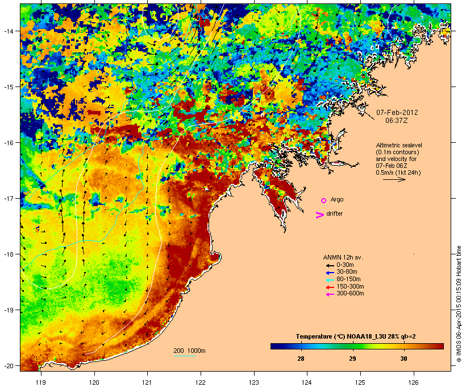The width and height of the screenshot is (466, 387).
Task: Click the longitude label 123
Action: 254,382
